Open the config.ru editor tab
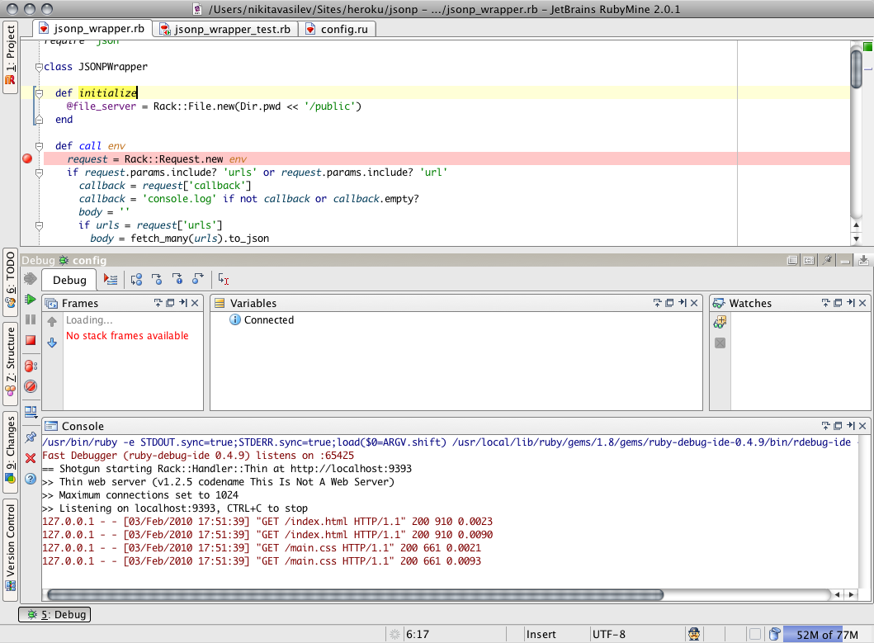This screenshot has width=874, height=643. (338, 29)
